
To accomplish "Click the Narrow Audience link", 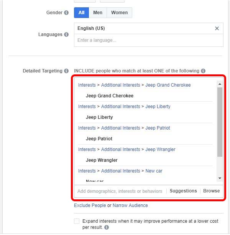I will (x=130, y=205).
